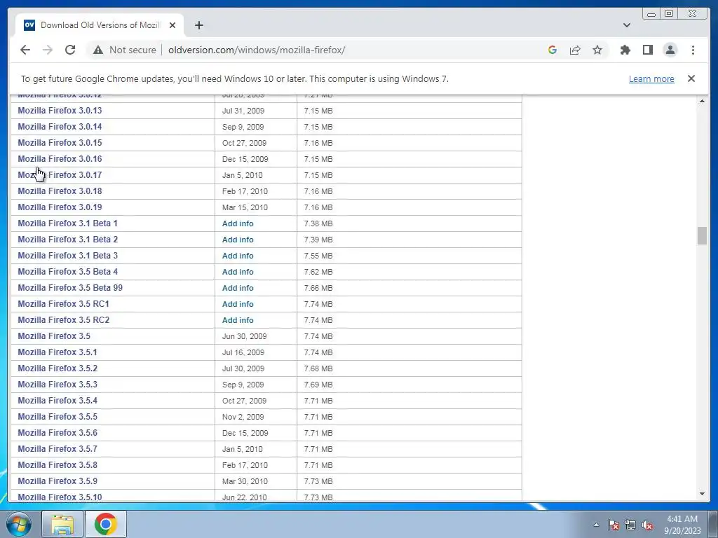Open Mozilla Firefox 3.0.14 link
Viewport: 718px width, 538px height.
coord(60,127)
